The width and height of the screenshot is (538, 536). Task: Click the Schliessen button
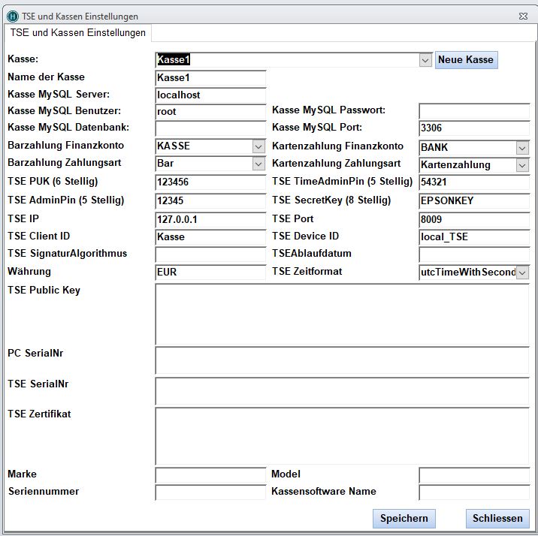tap(497, 518)
